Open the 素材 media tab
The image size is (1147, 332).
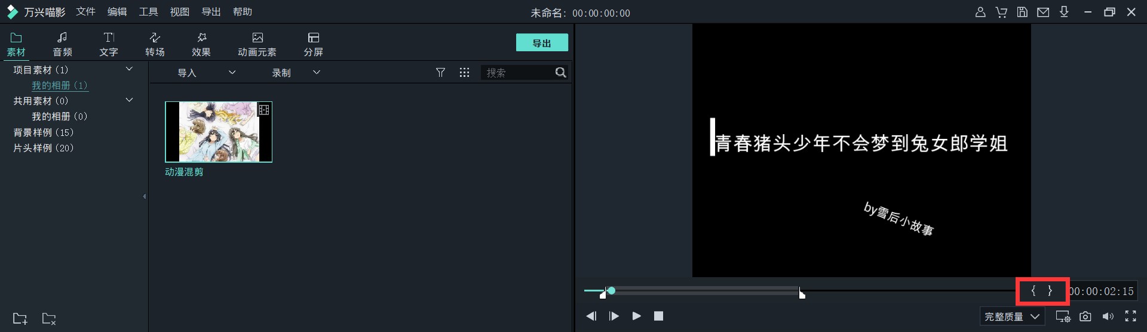16,45
